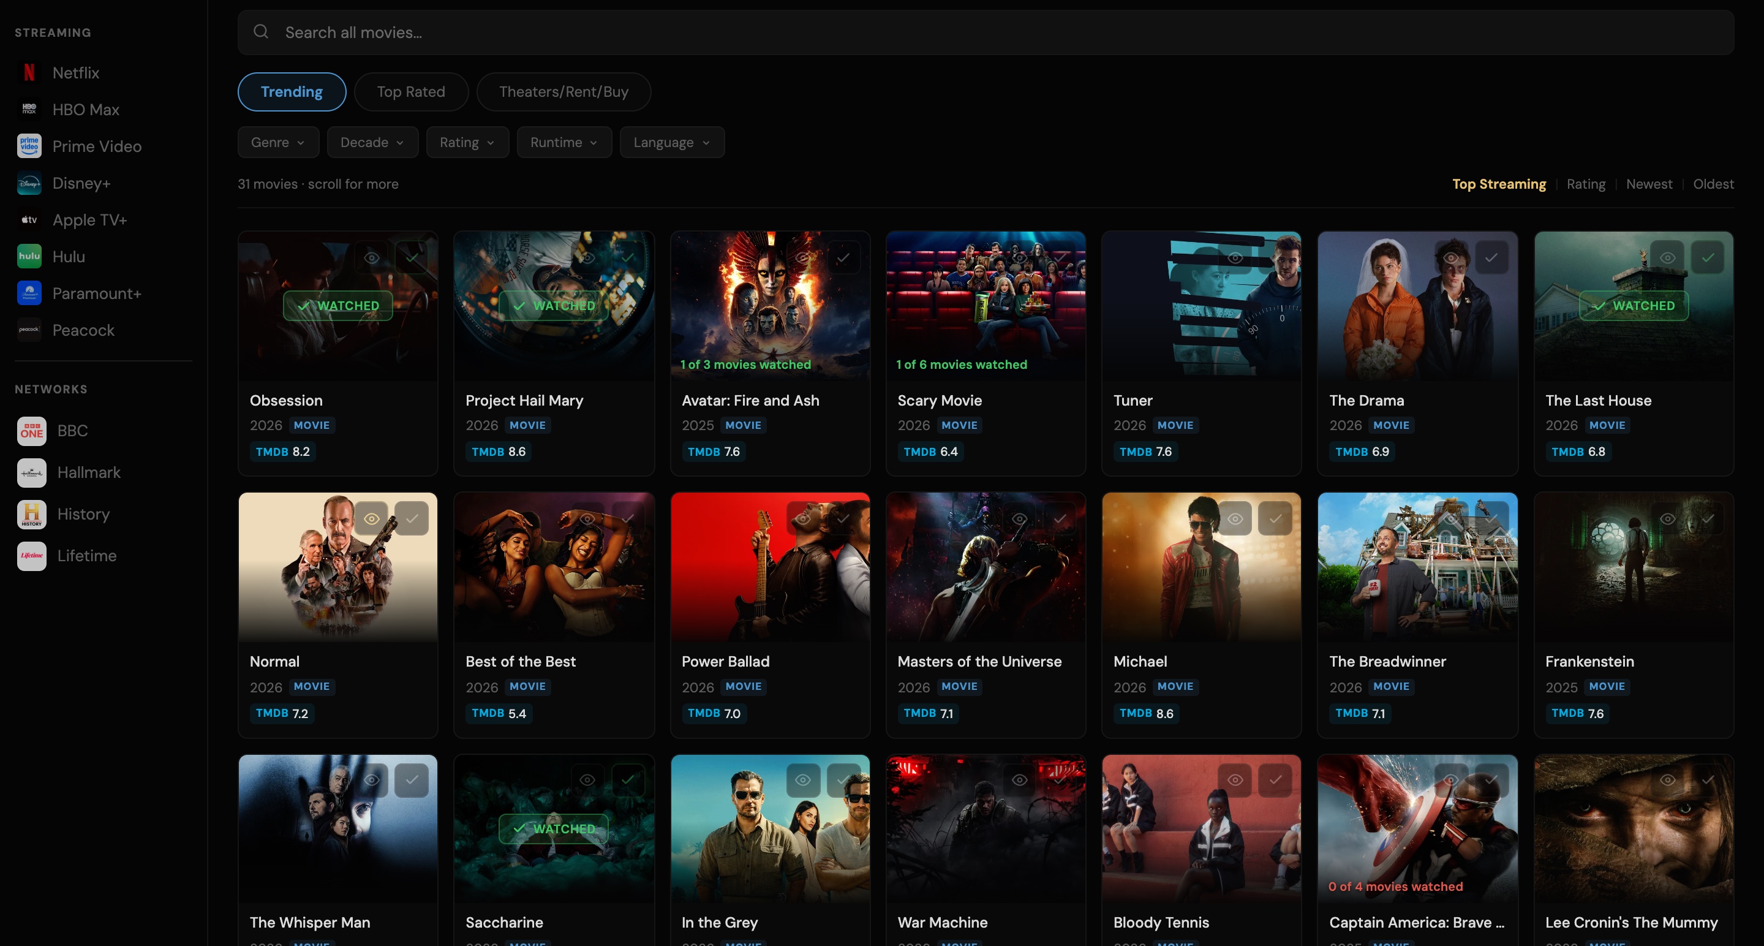Toggle watchlist eye on Normal card
Image resolution: width=1764 pixels, height=946 pixels.
click(372, 518)
